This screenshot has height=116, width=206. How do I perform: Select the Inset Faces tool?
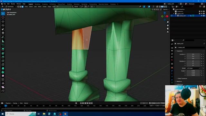pos(3,53)
